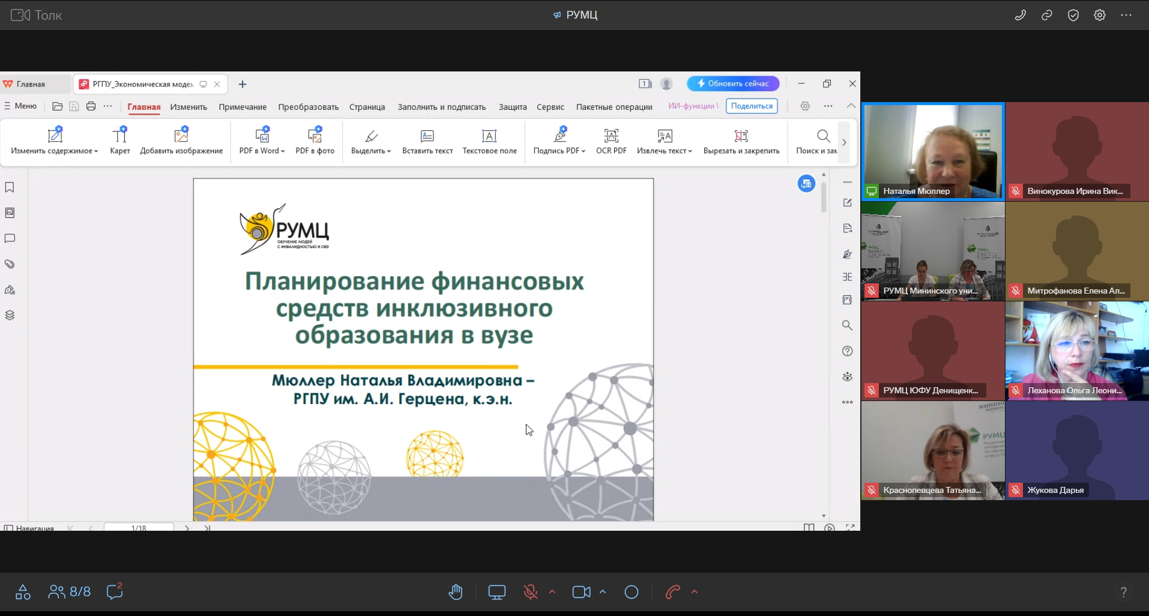The width and height of the screenshot is (1149, 616).
Task: Click the PDF vertical scrollbar
Action: point(824,198)
